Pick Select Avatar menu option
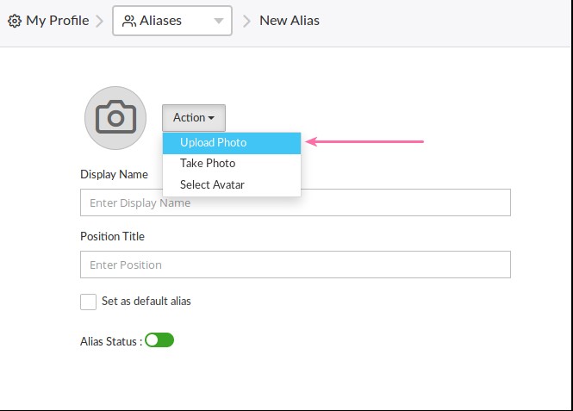Screen dimensions: 573x411 [213, 184]
